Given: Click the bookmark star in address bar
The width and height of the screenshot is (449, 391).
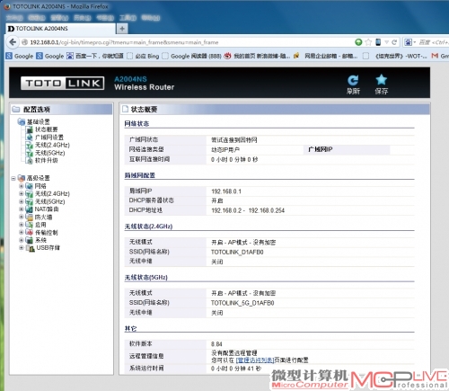Looking at the screenshot, I should click(368, 42).
